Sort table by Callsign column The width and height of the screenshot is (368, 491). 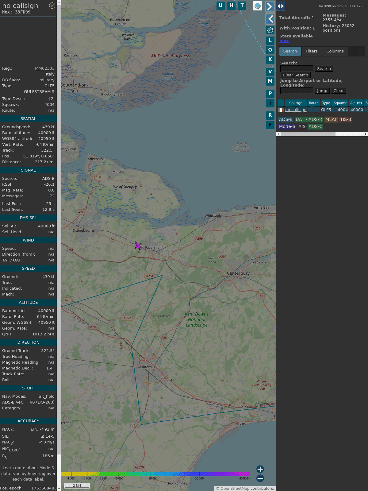pos(296,103)
